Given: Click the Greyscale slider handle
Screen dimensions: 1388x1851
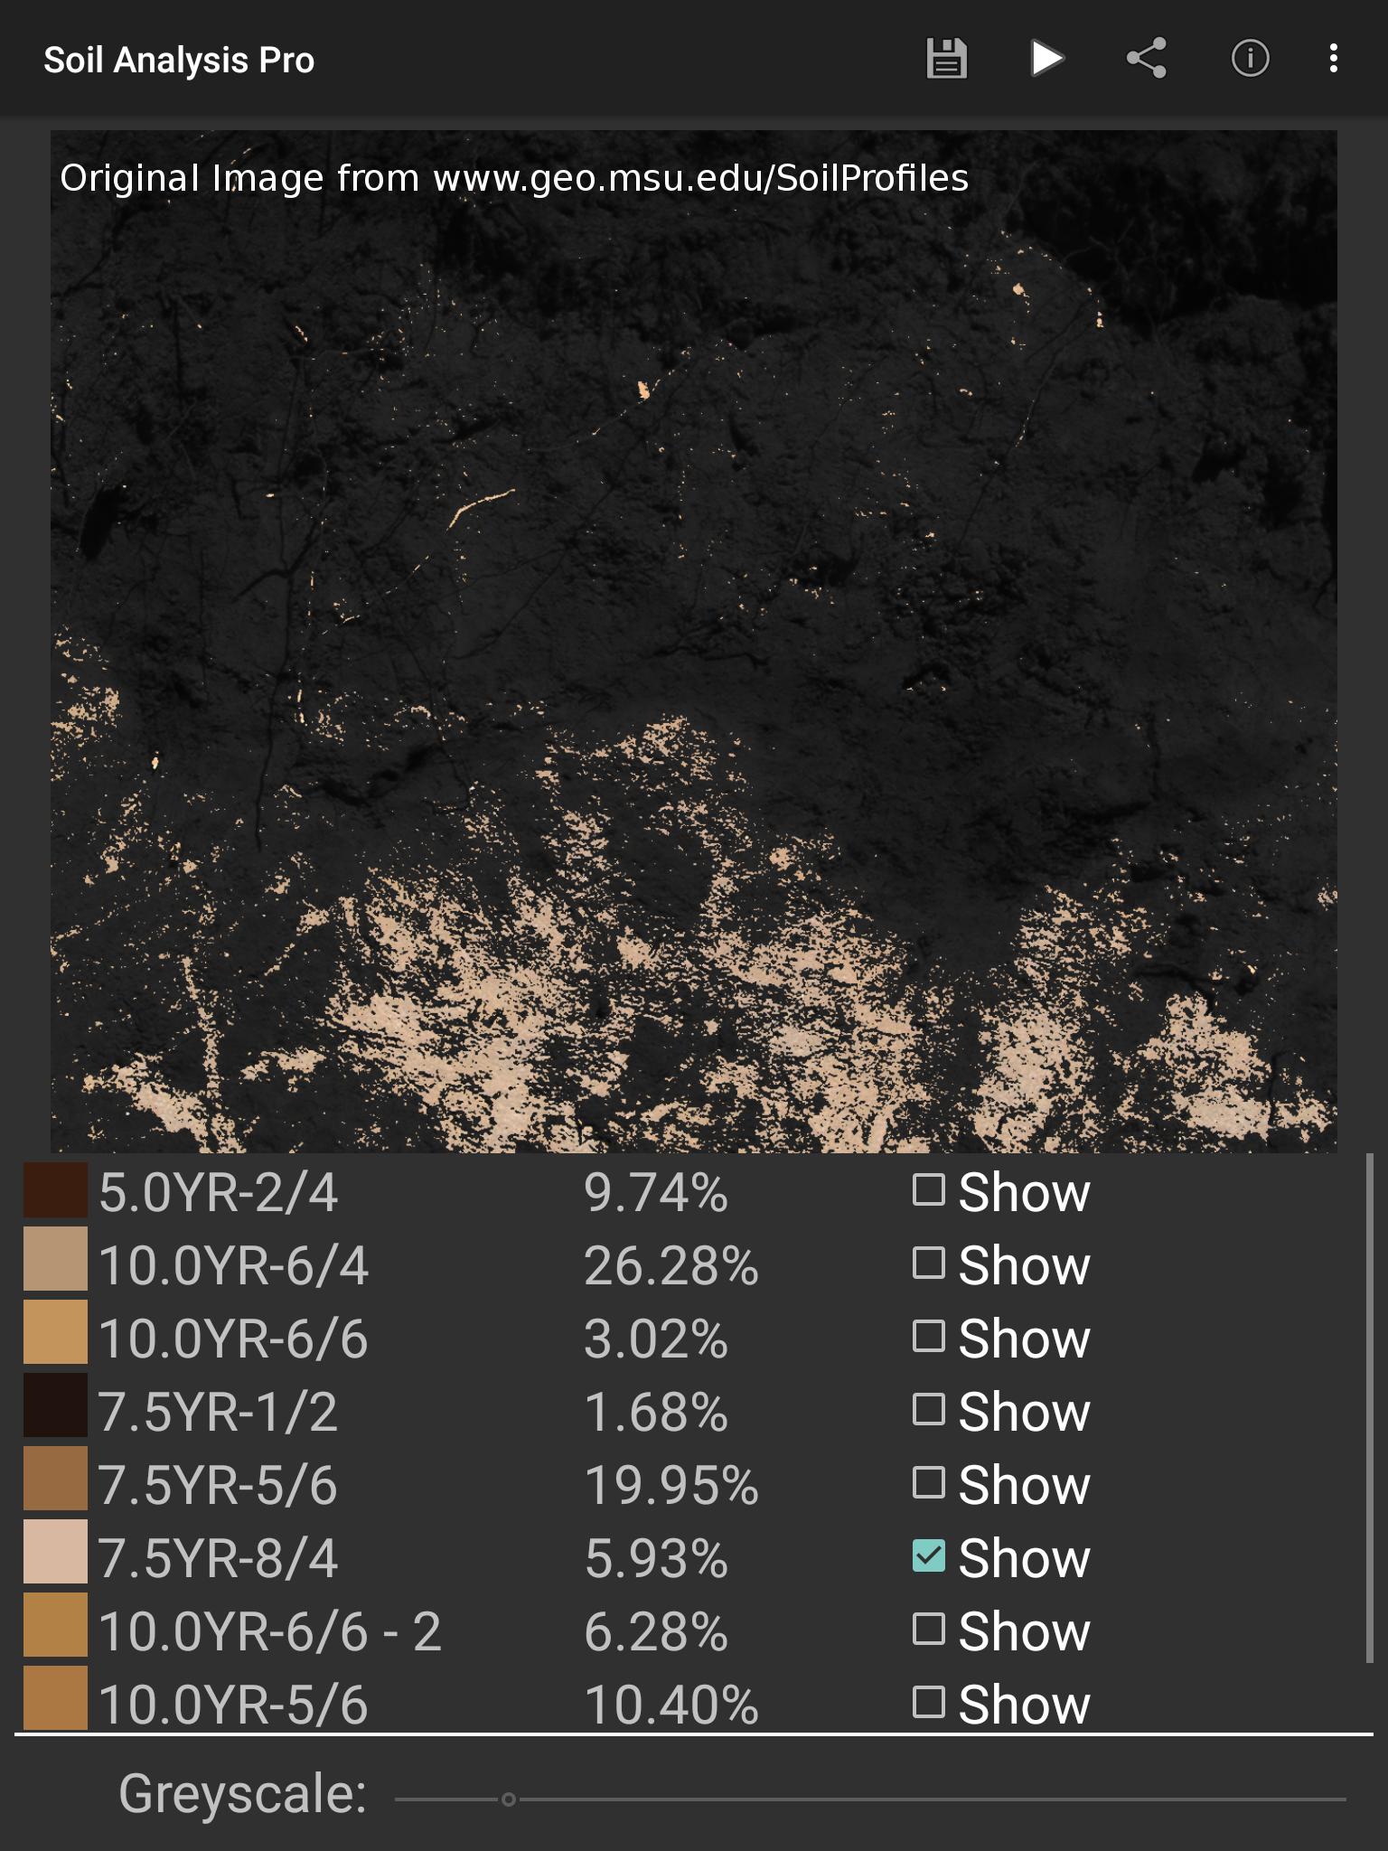Looking at the screenshot, I should 509,1799.
